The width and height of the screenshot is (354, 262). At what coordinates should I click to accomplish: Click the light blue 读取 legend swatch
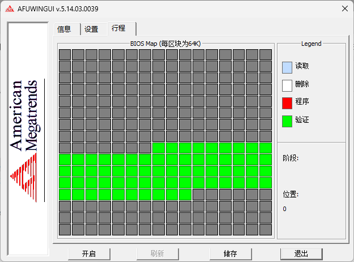click(x=287, y=68)
